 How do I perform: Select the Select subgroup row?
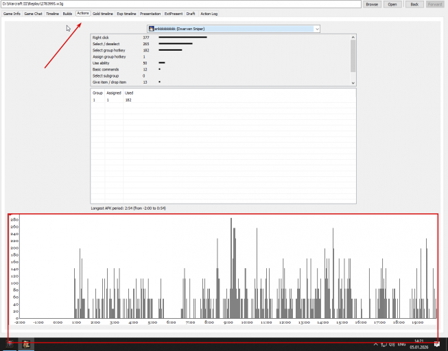pyautogui.click(x=220, y=75)
